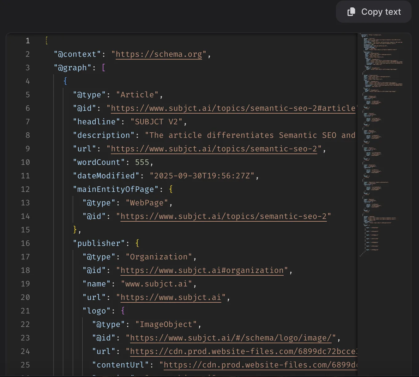The height and width of the screenshot is (377, 419).
Task: Click line number 10 in the gutter
Action: coord(25,162)
